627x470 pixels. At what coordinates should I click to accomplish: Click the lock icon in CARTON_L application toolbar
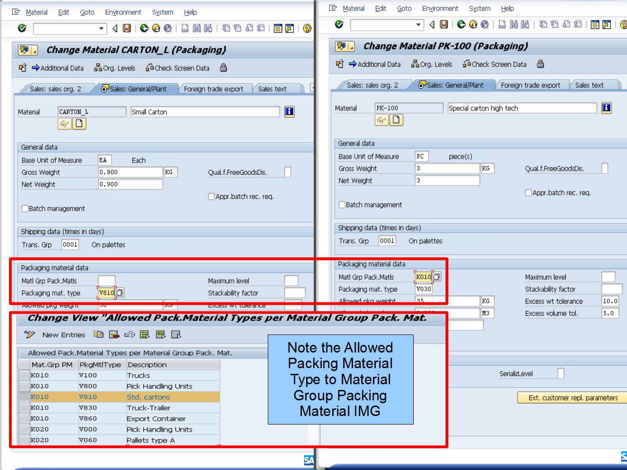223,68
